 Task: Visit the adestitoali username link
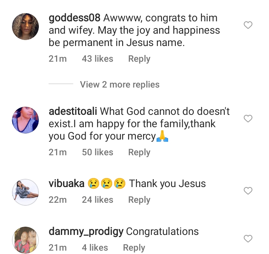tap(73, 111)
